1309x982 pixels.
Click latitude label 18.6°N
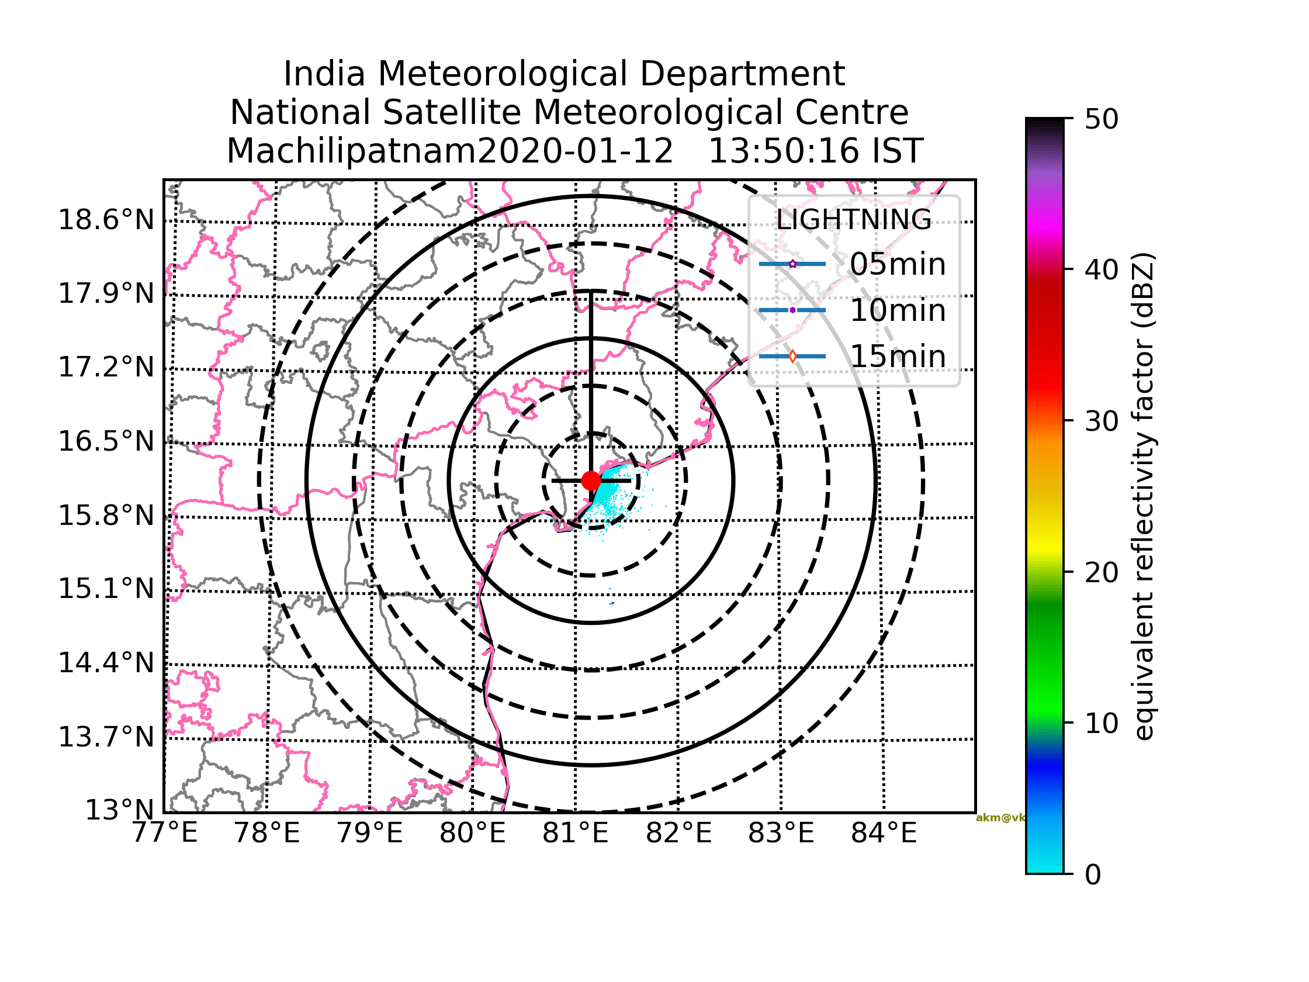point(106,221)
